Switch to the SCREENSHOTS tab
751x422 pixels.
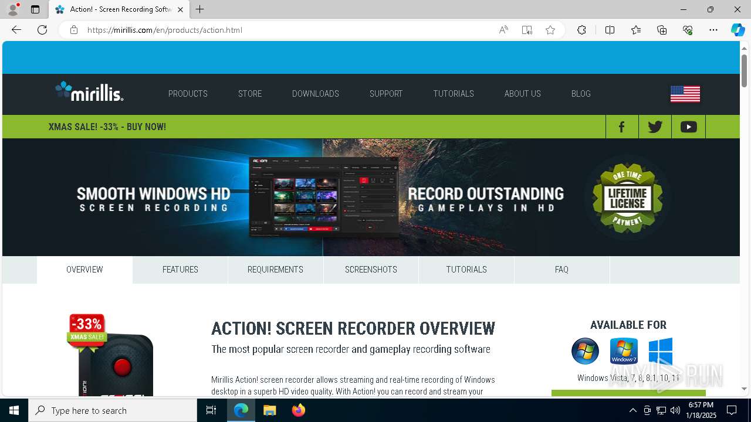(x=371, y=270)
